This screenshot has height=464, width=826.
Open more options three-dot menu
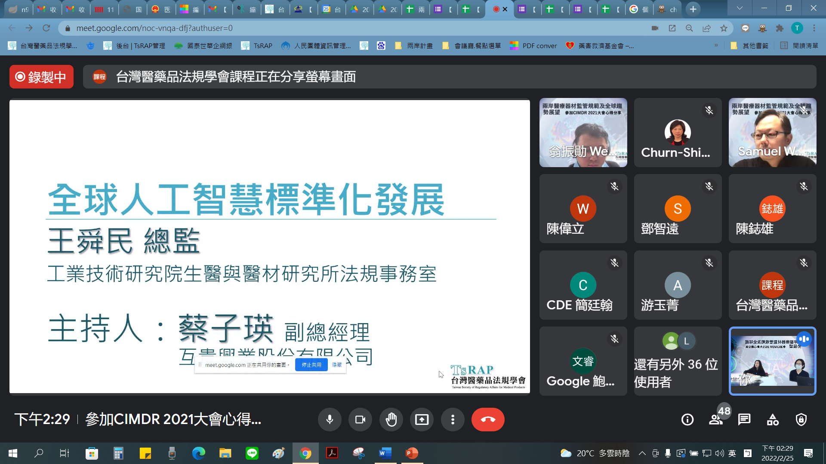(453, 419)
